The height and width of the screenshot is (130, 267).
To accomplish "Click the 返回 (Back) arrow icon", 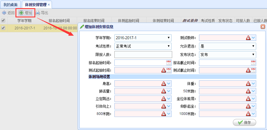I will click(x=4, y=13).
